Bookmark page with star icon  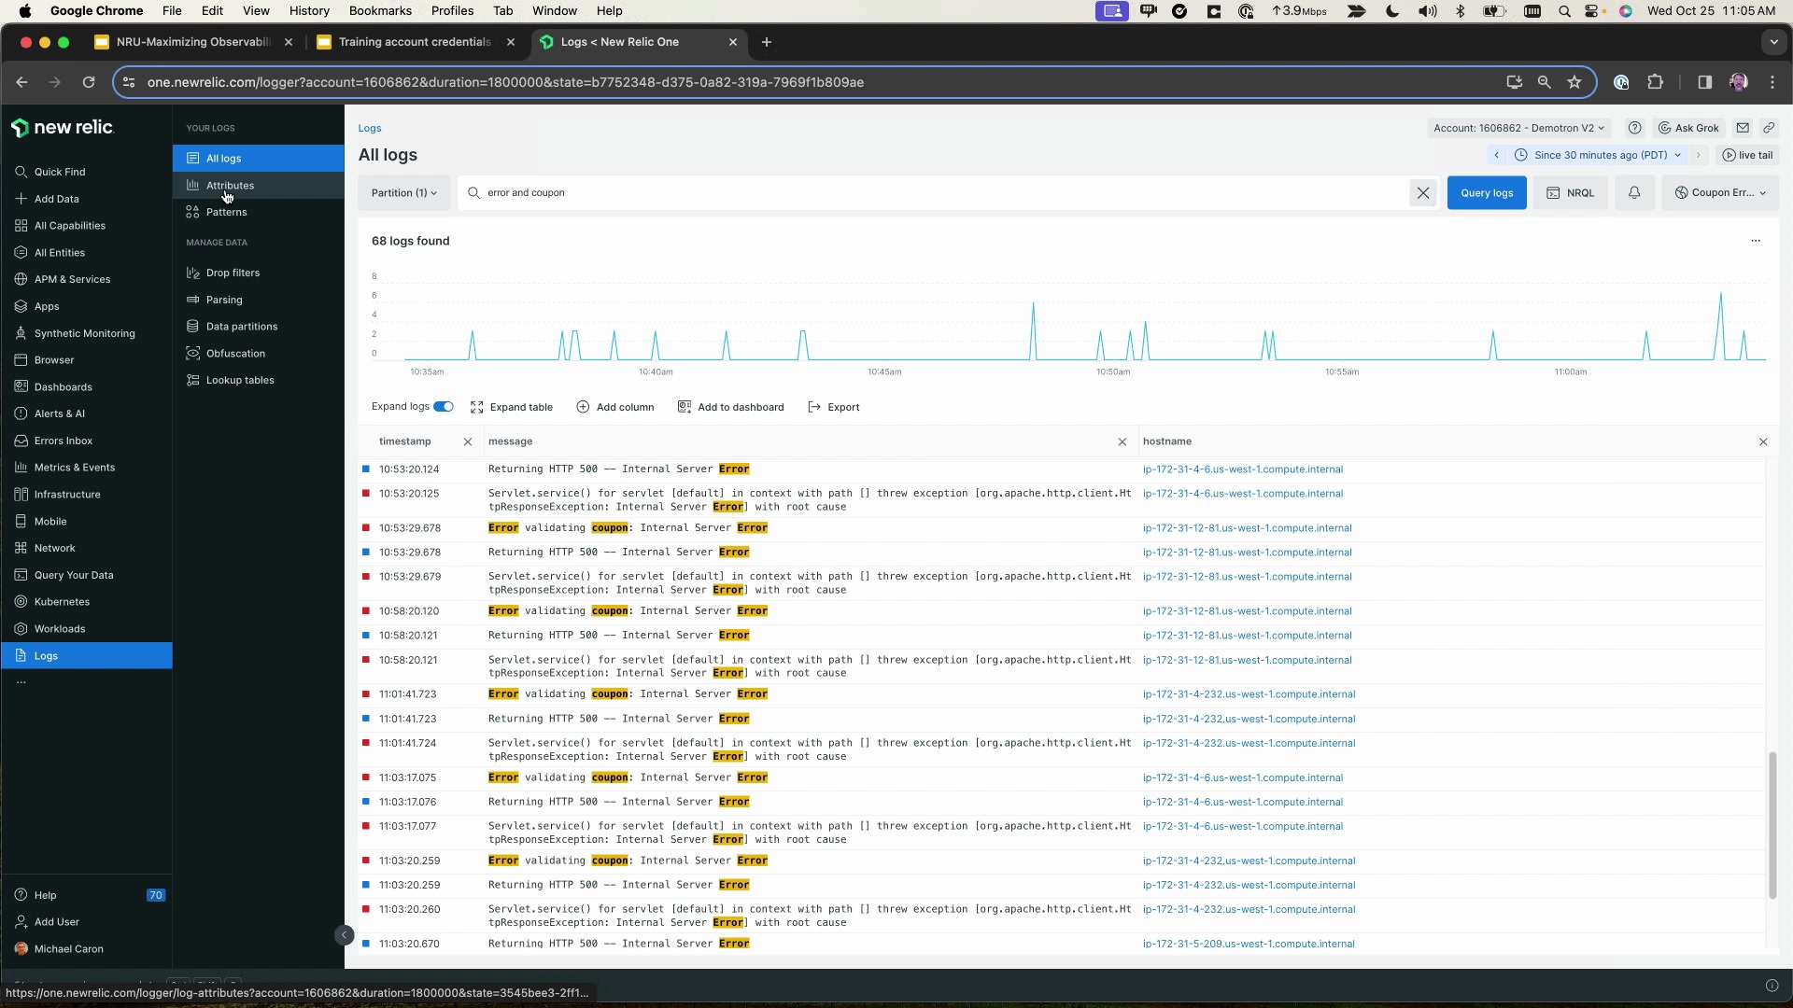pos(1574,82)
